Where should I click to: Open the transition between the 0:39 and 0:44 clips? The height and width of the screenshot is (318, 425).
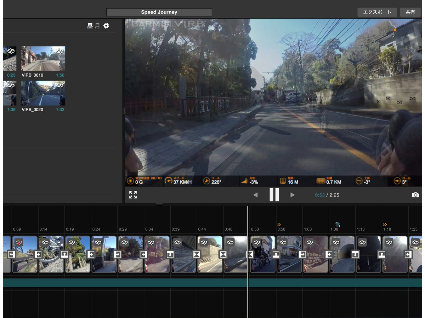pyautogui.click(x=197, y=254)
